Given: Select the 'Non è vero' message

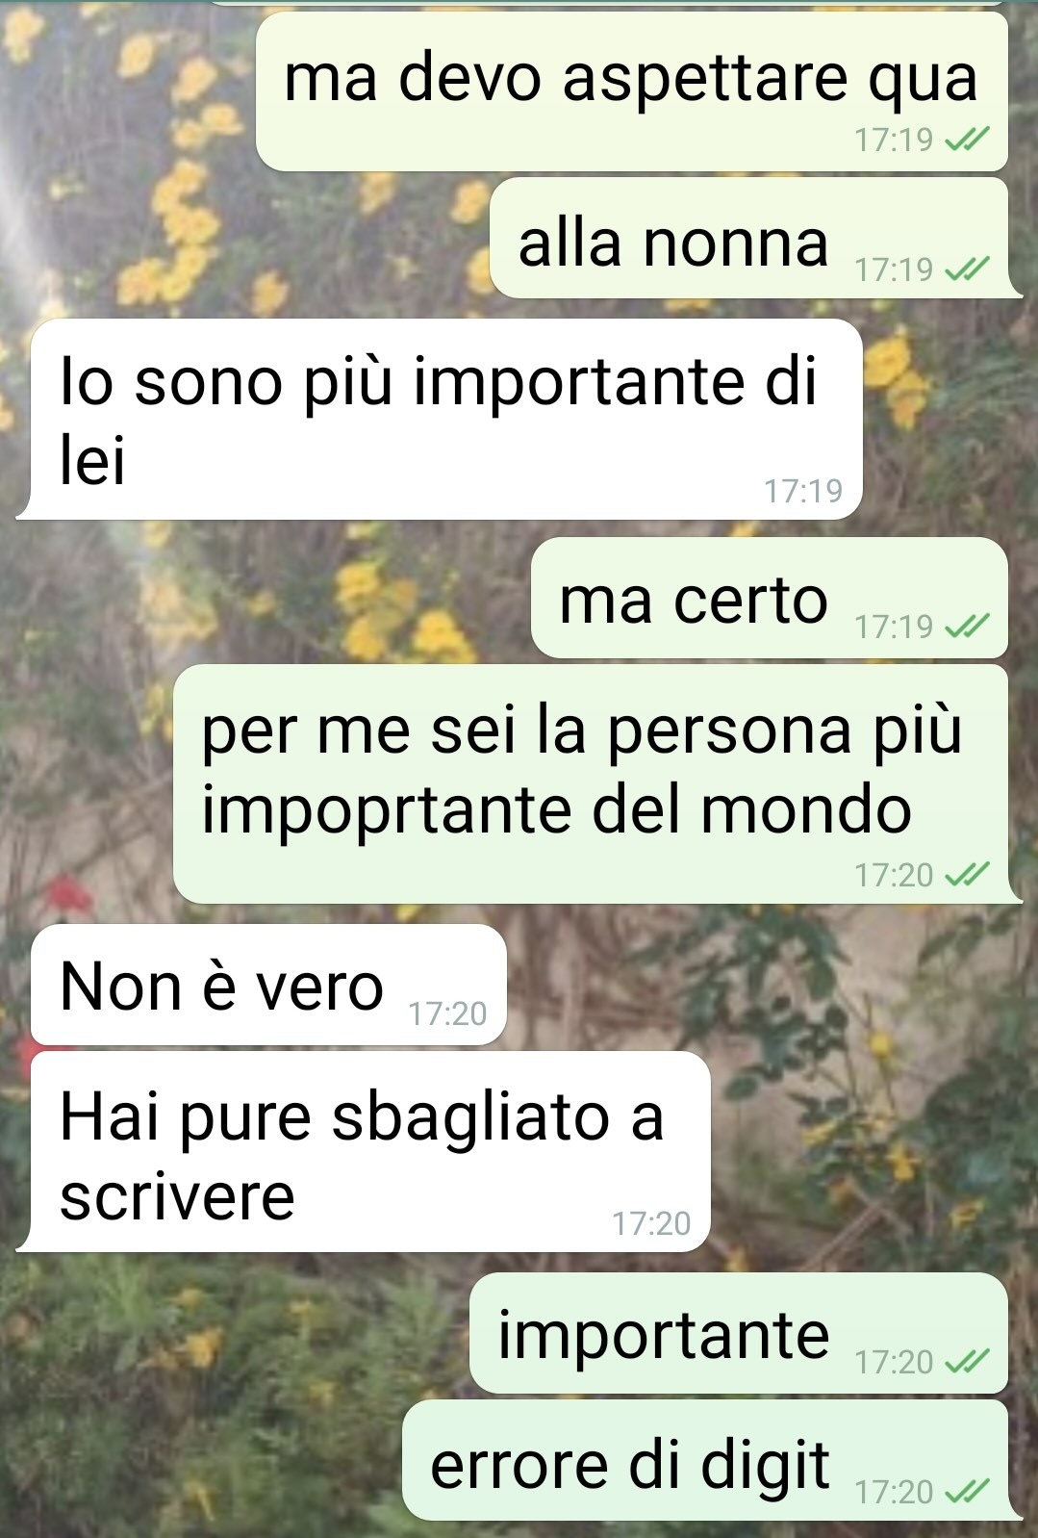Looking at the screenshot, I should [268, 985].
